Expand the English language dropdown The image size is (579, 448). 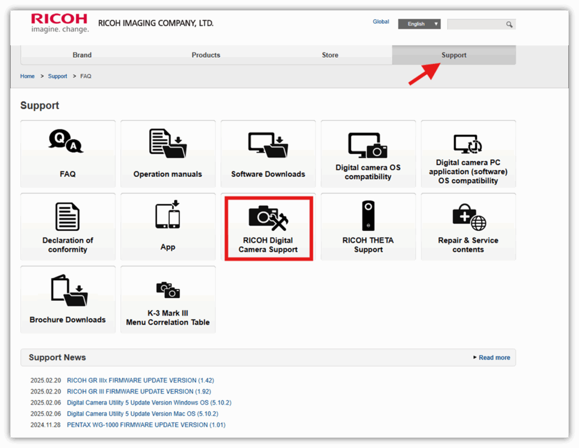[x=419, y=24]
